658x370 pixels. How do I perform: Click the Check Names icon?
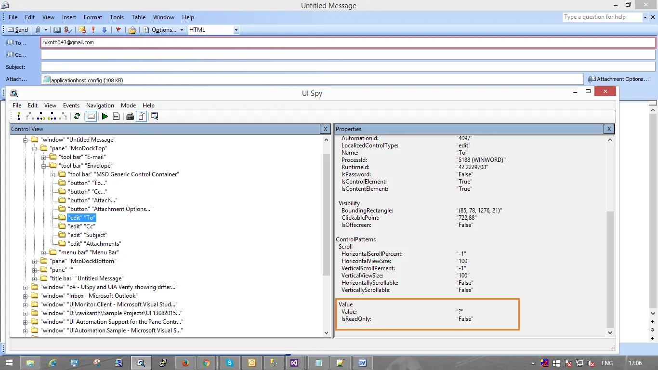(68, 30)
